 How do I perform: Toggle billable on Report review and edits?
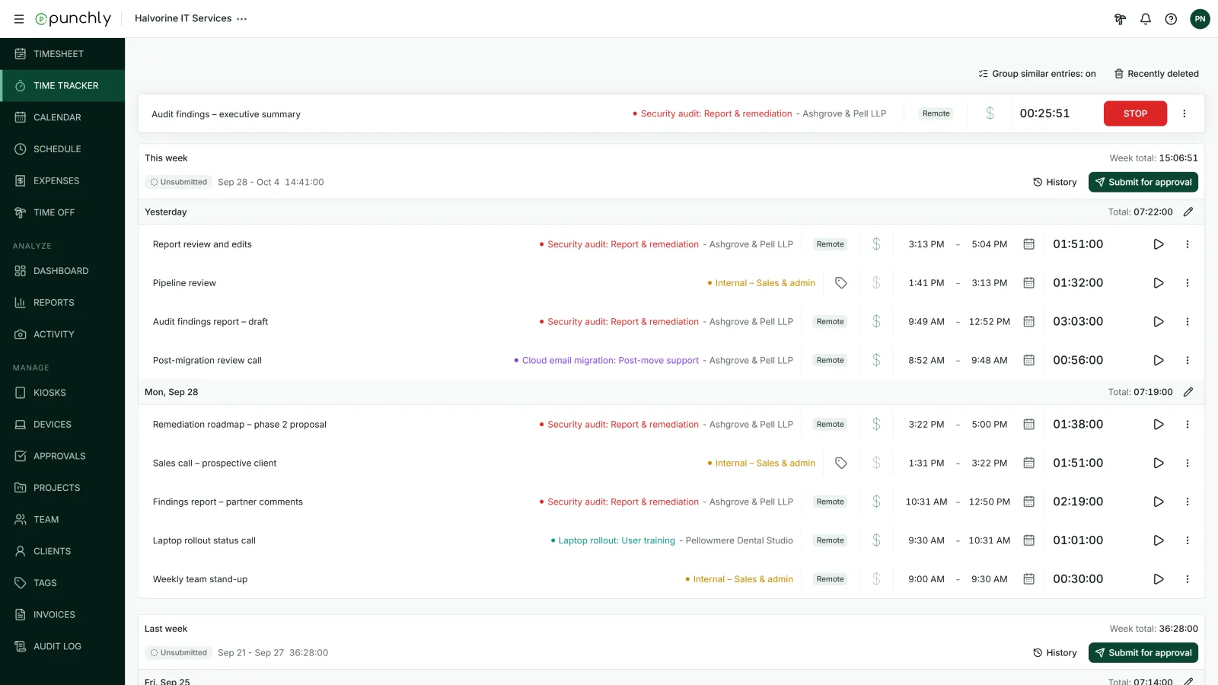coord(876,244)
